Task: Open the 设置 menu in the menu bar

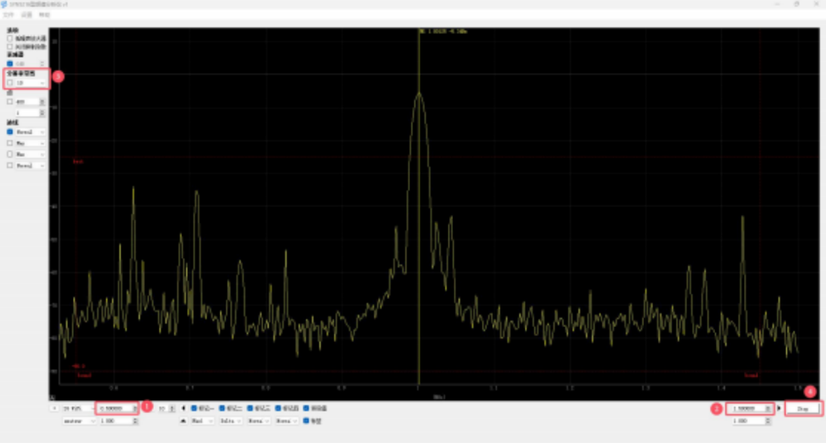Action: point(26,14)
